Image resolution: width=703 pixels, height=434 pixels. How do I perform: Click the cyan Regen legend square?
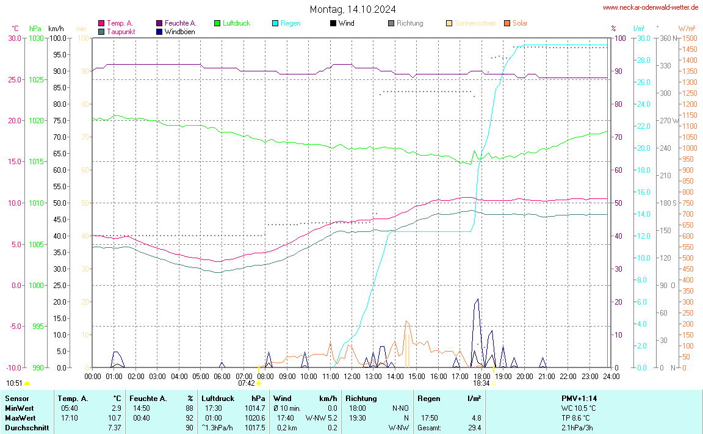tap(275, 23)
